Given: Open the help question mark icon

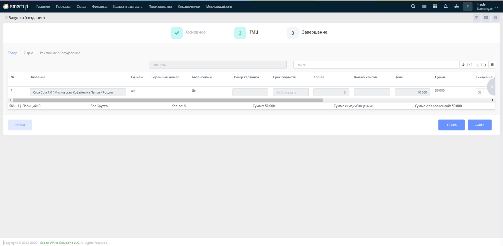Looking at the screenshot, I should click(x=495, y=18).
